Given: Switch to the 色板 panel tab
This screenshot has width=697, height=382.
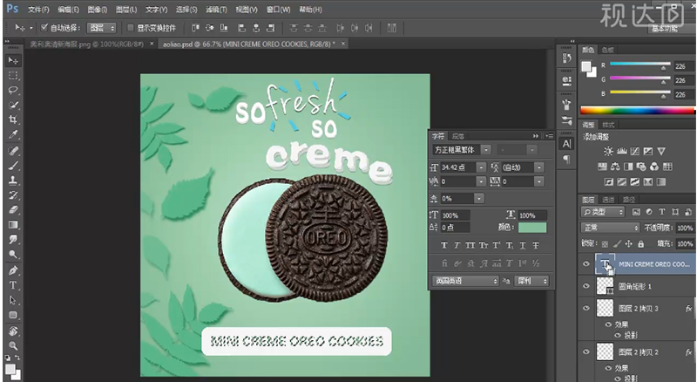Looking at the screenshot, I should 607,50.
